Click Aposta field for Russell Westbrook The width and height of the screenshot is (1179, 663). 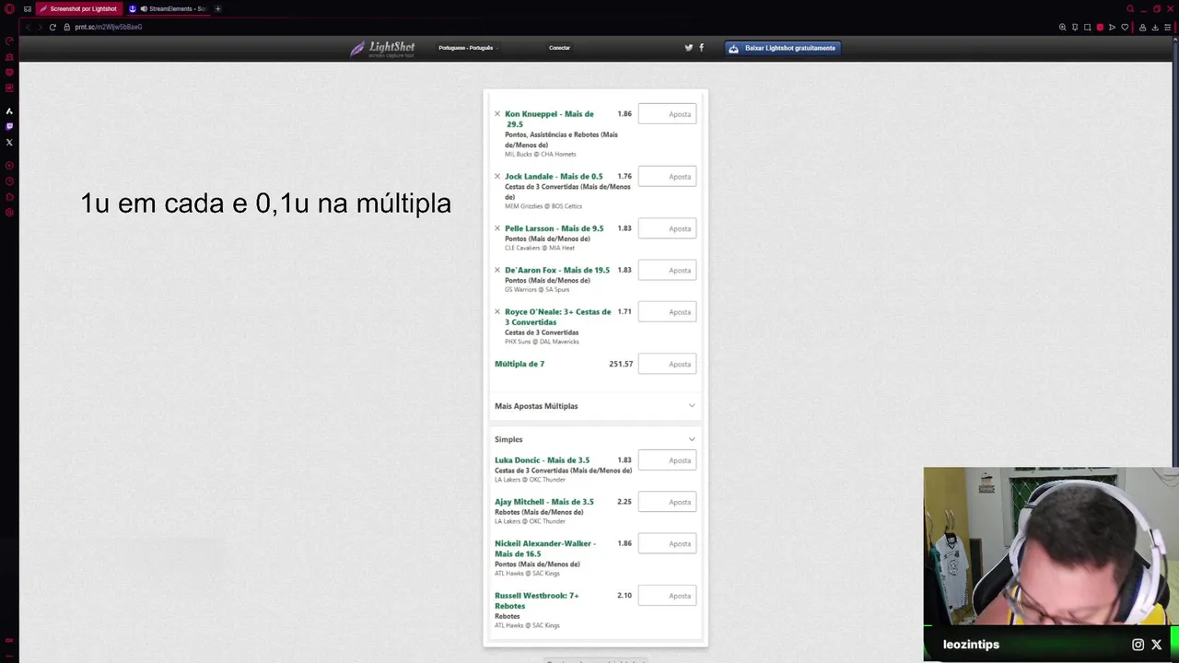[667, 596]
